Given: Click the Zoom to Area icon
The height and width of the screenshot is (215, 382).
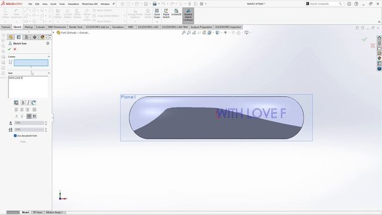Looking at the screenshot, I should (x=189, y=33).
